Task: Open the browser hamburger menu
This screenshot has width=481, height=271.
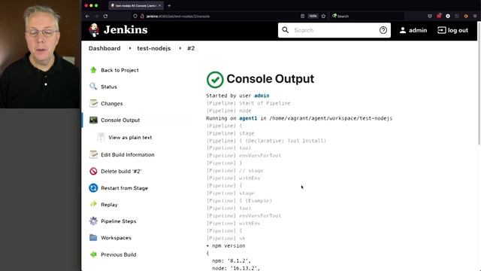Action: pyautogui.click(x=475, y=16)
